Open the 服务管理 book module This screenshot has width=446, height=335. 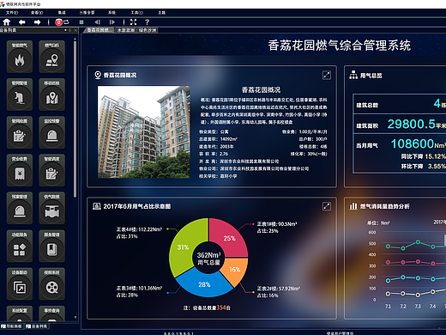click(x=52, y=246)
